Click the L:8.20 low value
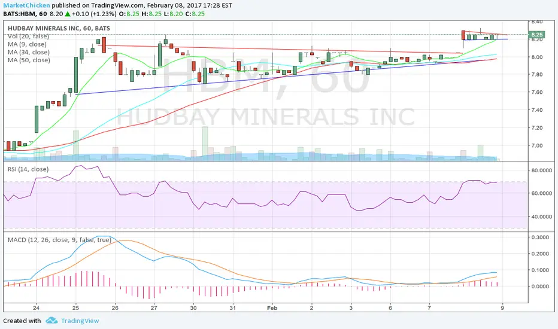Viewport: 558px width, 329px height. click(x=172, y=14)
